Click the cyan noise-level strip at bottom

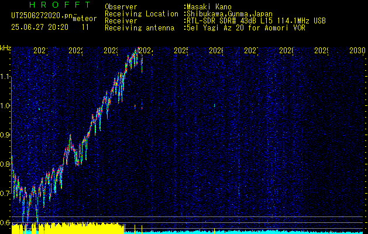(x=244, y=232)
